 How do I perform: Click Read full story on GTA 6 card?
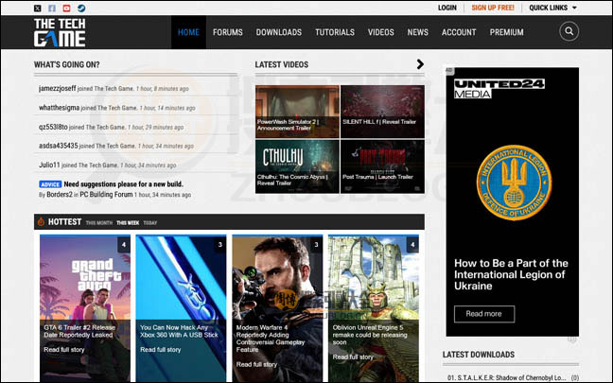tap(64, 349)
